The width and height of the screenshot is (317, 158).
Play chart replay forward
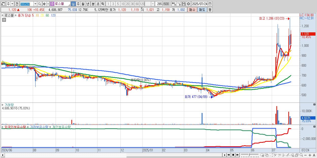(225, 155)
